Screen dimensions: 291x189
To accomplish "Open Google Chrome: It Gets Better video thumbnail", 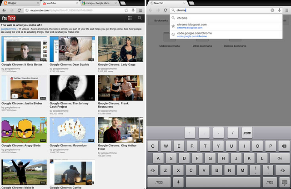I will tap(24, 49).
